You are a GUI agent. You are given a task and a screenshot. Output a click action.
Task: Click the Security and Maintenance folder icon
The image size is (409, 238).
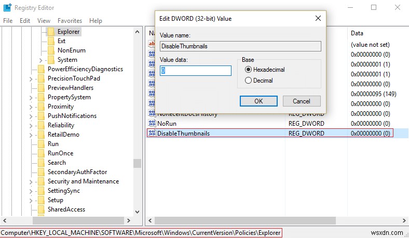pos(41,181)
